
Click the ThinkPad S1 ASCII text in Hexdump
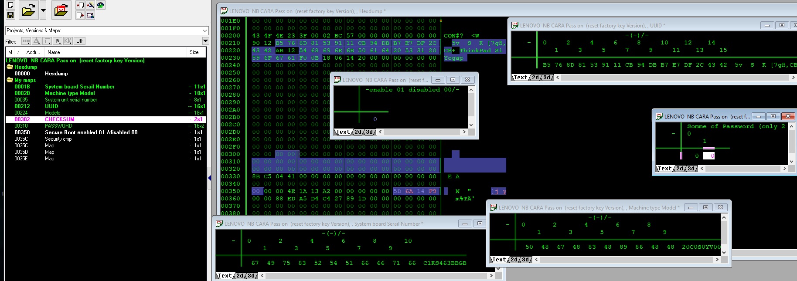coord(481,51)
